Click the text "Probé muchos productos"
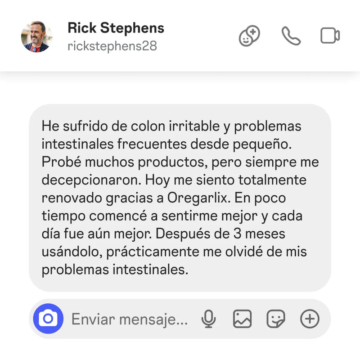Screen dimensions: 360x360 pyautogui.click(x=123, y=162)
